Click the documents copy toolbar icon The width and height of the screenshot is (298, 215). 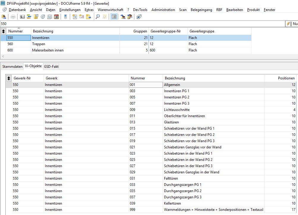50,17
